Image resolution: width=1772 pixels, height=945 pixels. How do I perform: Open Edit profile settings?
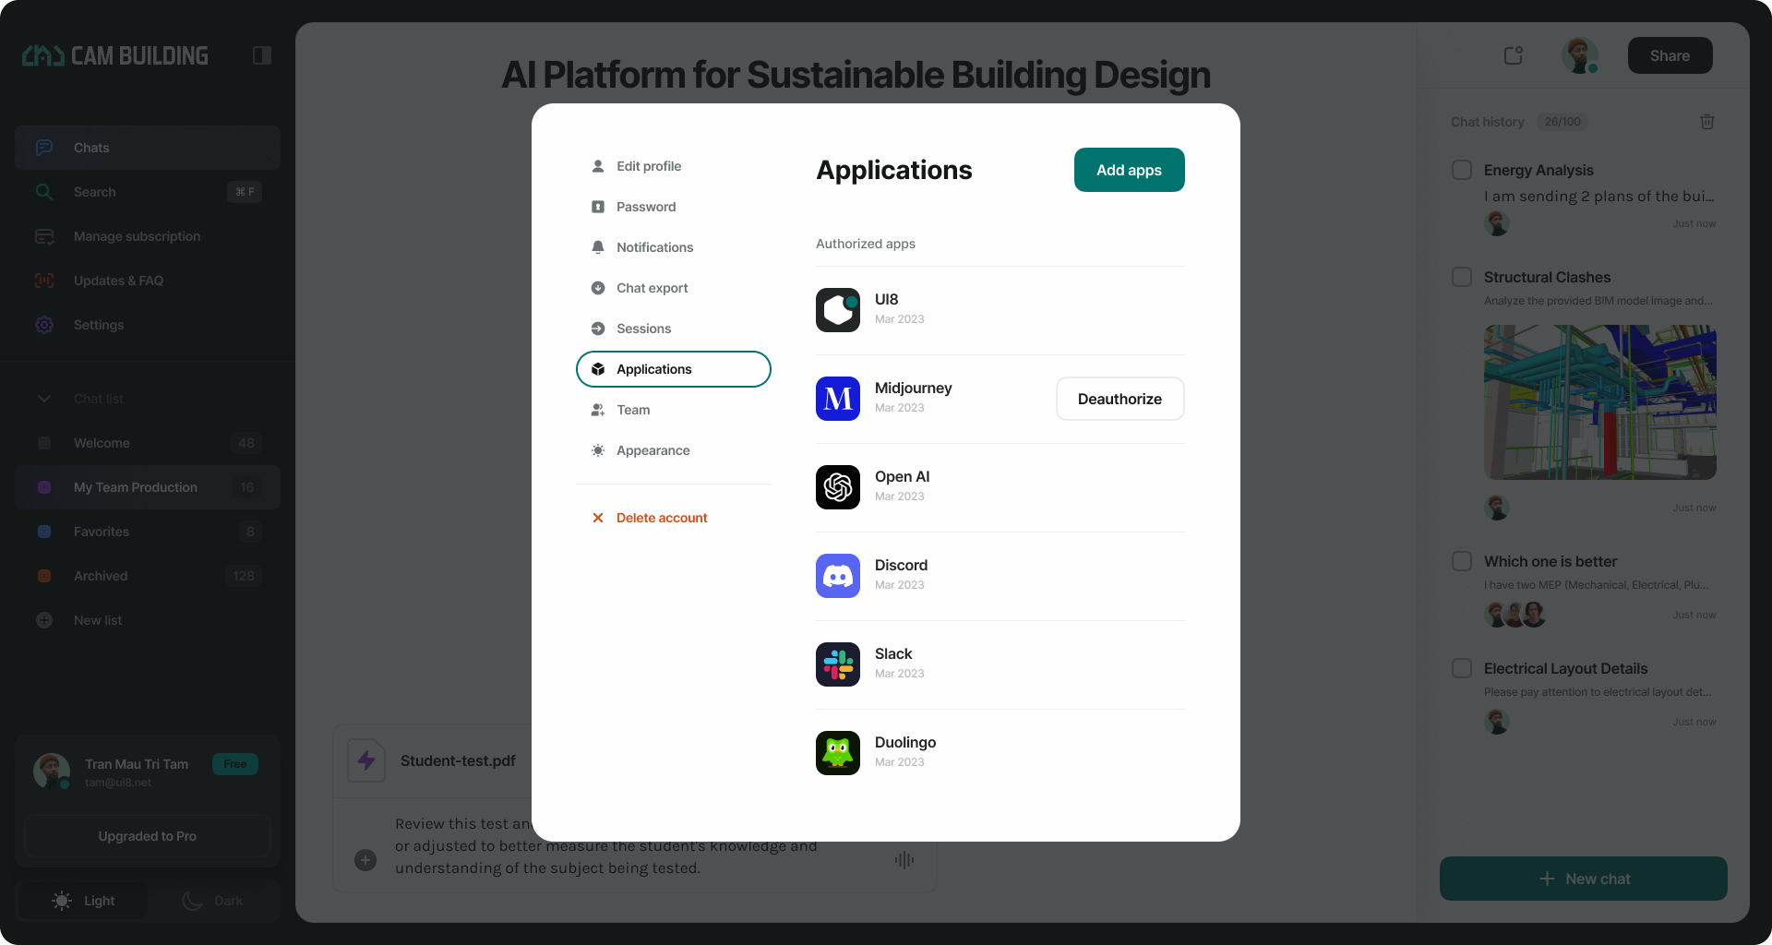click(x=674, y=166)
